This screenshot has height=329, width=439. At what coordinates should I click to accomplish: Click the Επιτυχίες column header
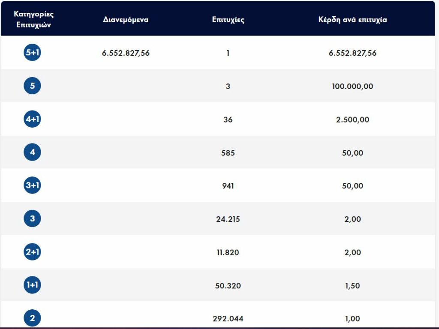[x=228, y=20]
